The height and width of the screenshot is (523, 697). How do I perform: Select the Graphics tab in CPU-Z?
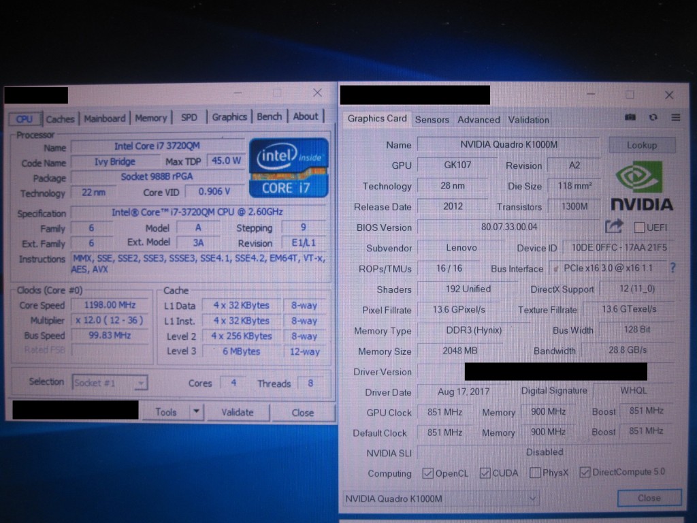tap(229, 117)
